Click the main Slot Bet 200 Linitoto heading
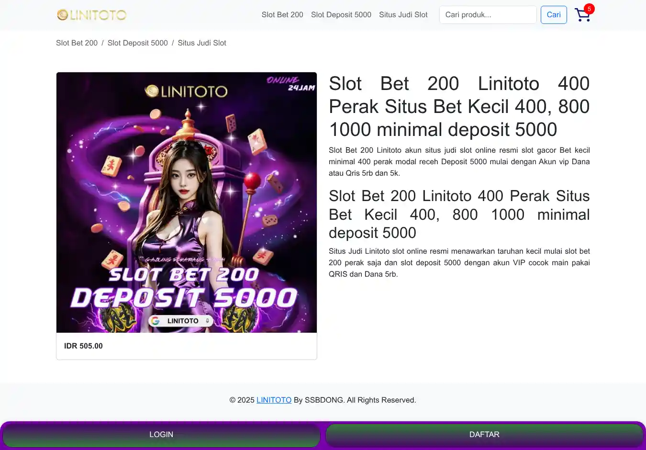The width and height of the screenshot is (646, 450). tap(459, 107)
